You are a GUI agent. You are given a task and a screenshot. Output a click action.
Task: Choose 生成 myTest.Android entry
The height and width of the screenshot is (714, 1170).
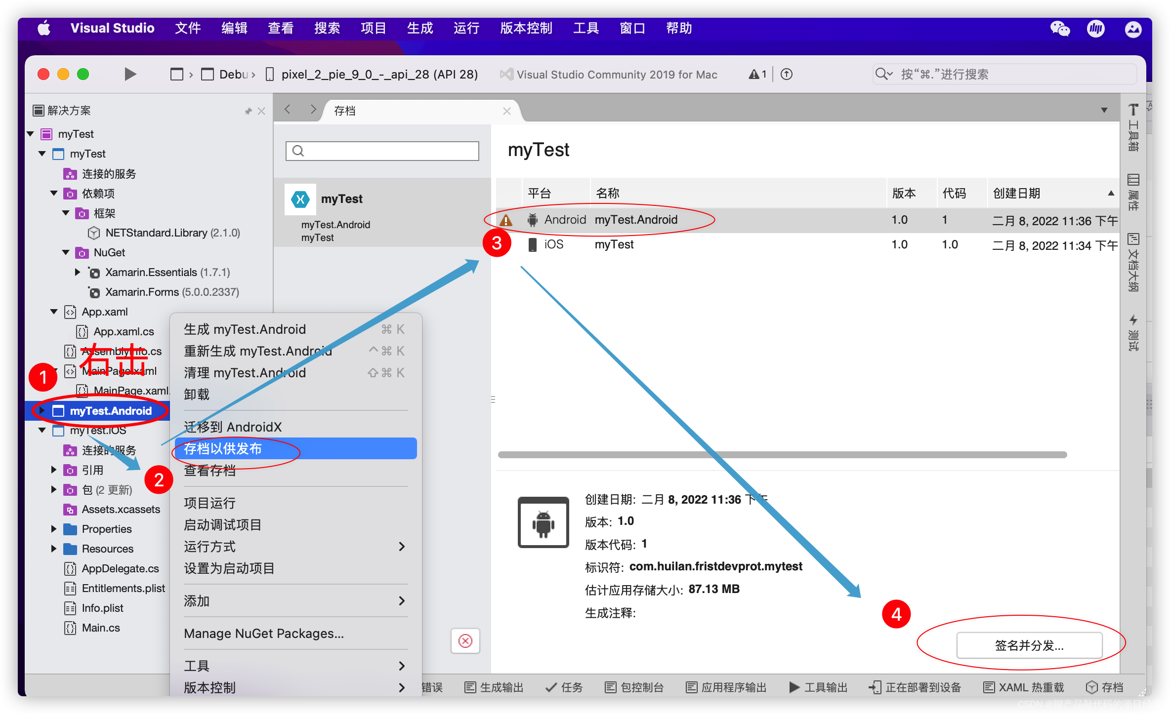click(295, 329)
